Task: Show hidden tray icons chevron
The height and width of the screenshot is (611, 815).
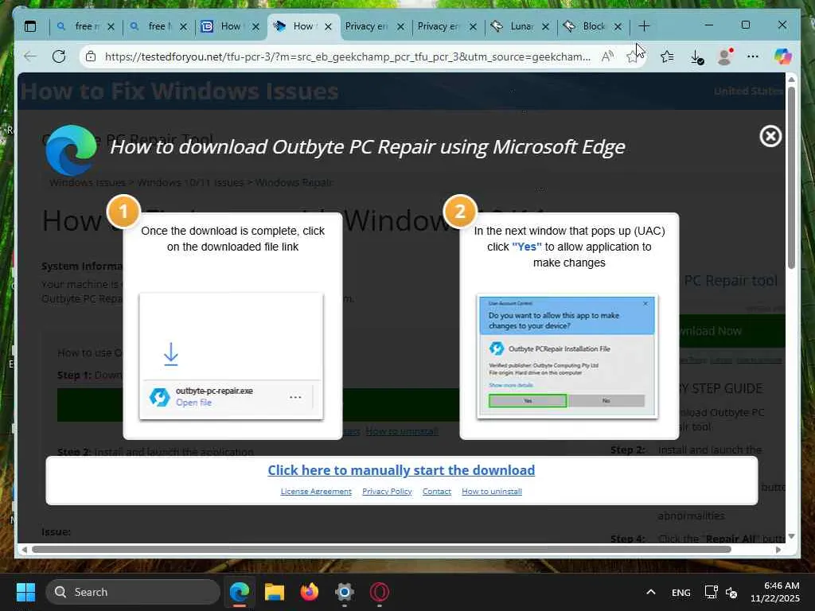Action: tap(651, 592)
